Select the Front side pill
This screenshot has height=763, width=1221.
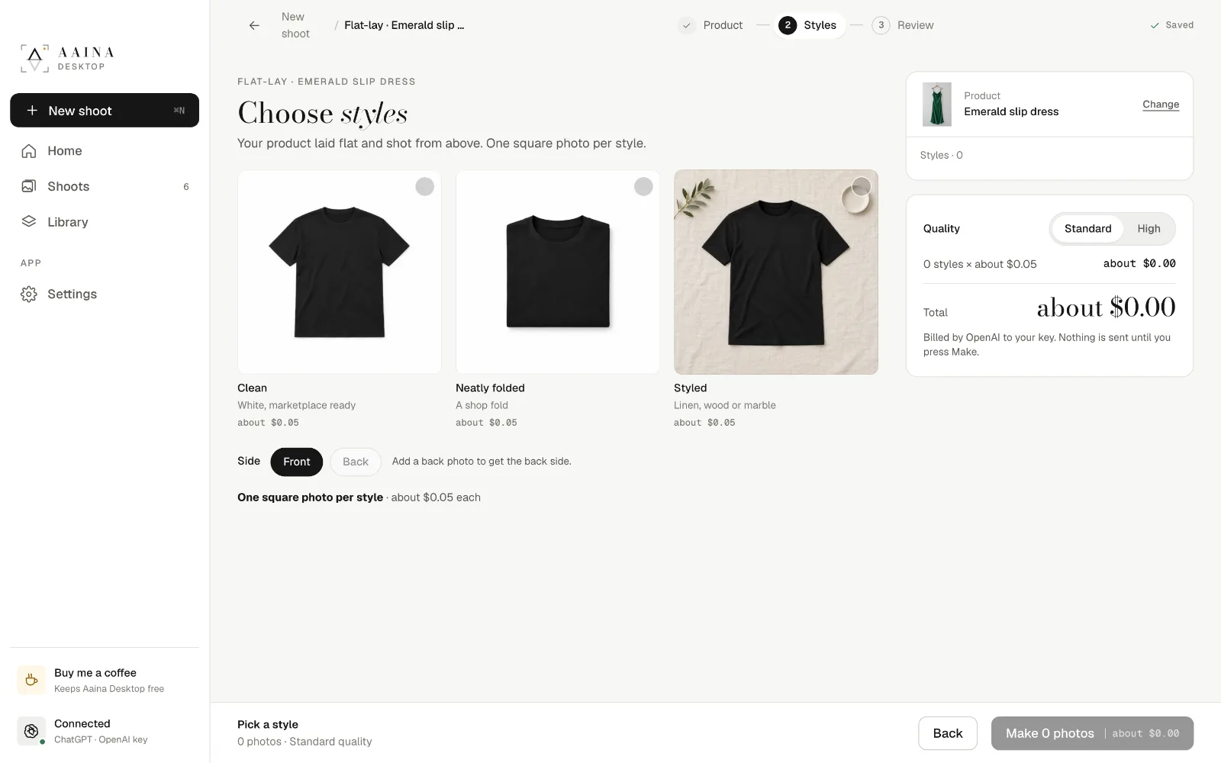point(297,462)
